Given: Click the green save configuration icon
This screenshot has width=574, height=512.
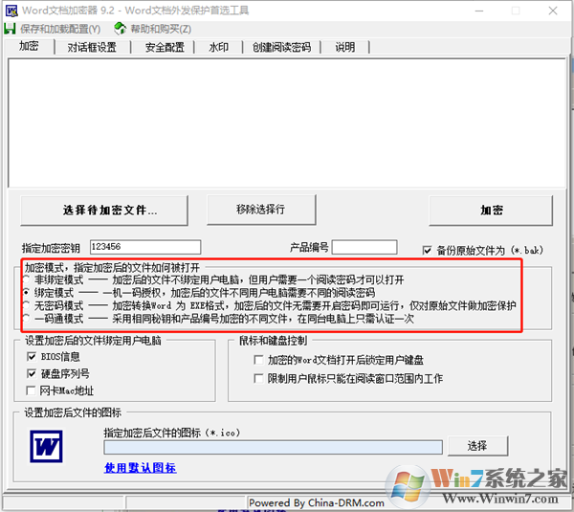Looking at the screenshot, I should [10, 29].
